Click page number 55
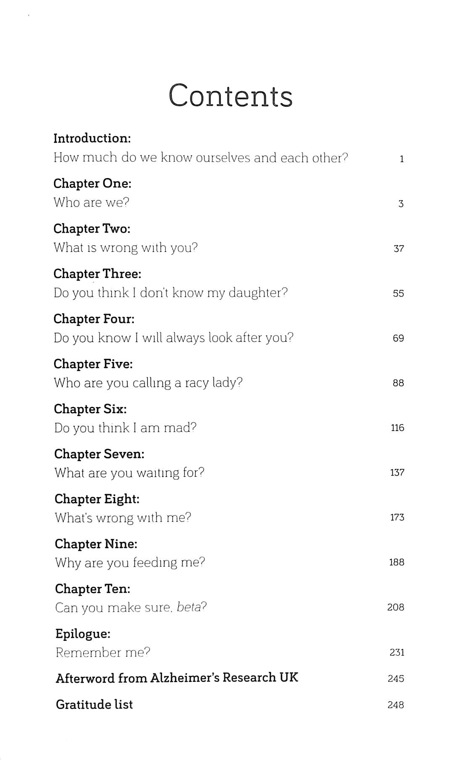The width and height of the screenshot is (470, 760). [398, 294]
